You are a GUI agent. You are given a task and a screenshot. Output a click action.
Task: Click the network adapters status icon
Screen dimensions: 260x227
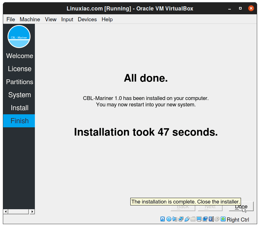click(x=181, y=219)
